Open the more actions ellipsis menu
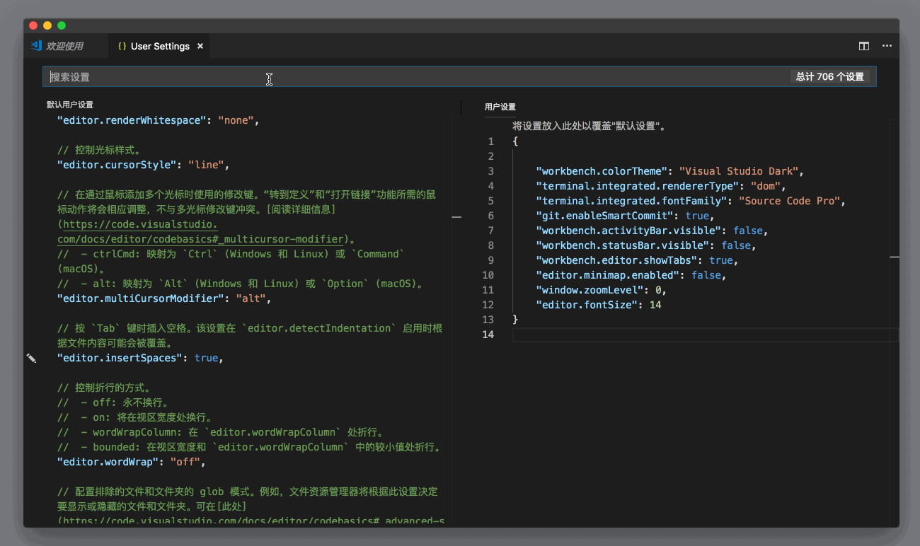Viewport: 920px width, 546px height. 887,46
